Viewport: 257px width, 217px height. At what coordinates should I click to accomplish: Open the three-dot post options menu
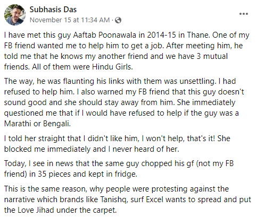click(244, 14)
